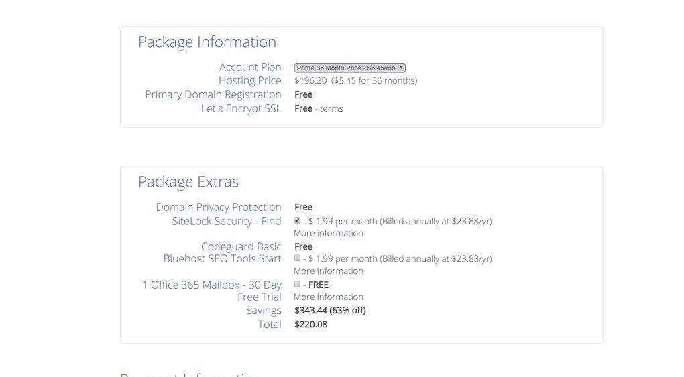Click the Codeguard Basic label
Viewport: 684px width, 377px height.
coord(241,246)
